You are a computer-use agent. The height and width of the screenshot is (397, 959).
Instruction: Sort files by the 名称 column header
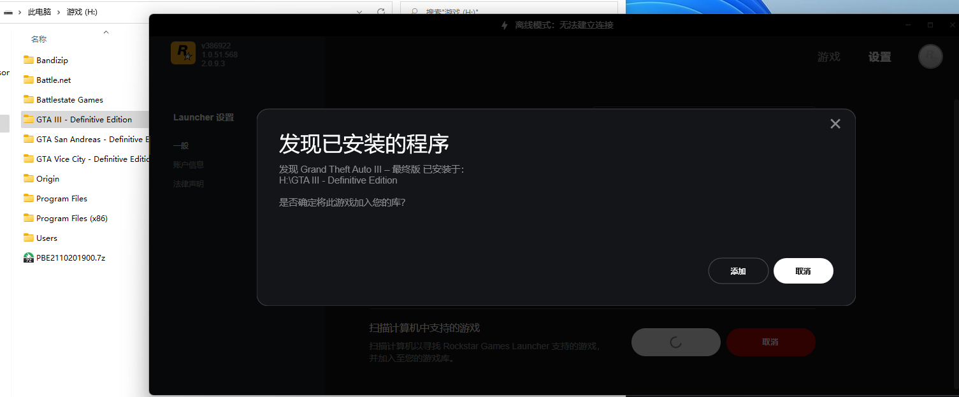[39, 39]
